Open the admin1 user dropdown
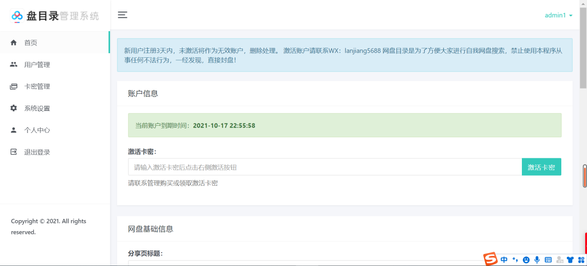 [558, 16]
